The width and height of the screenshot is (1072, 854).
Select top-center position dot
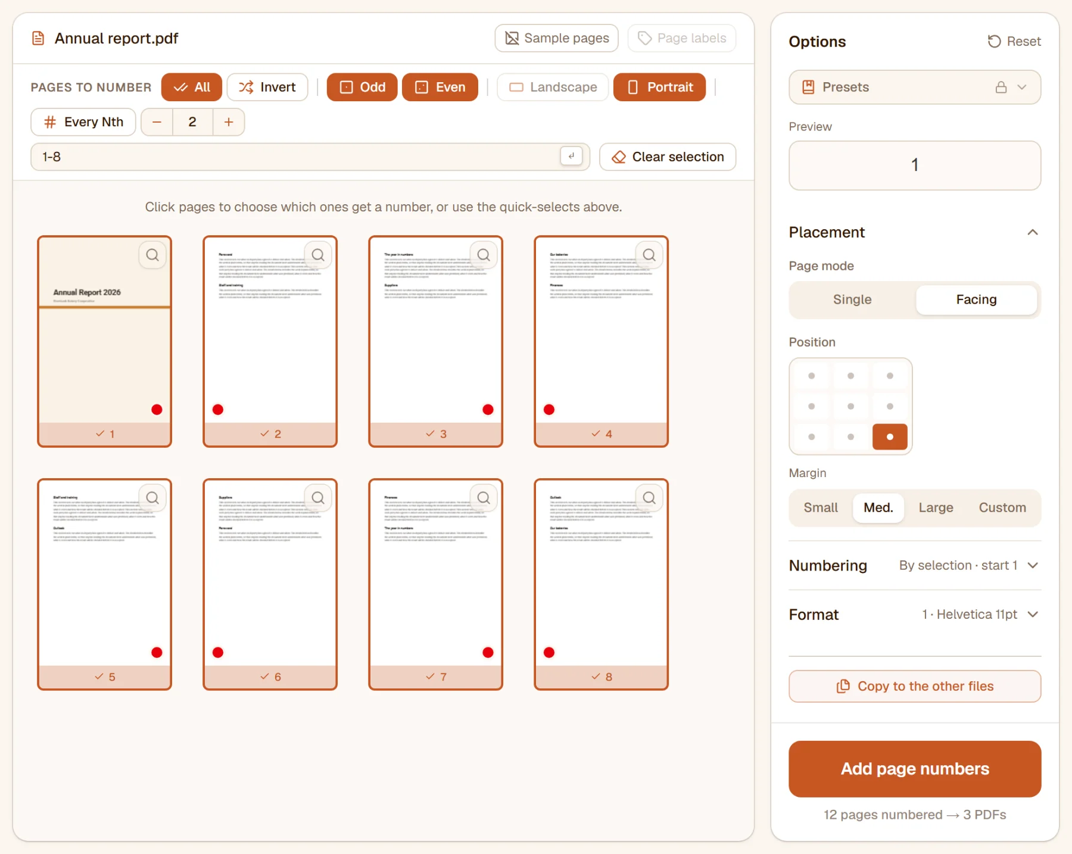tap(850, 376)
